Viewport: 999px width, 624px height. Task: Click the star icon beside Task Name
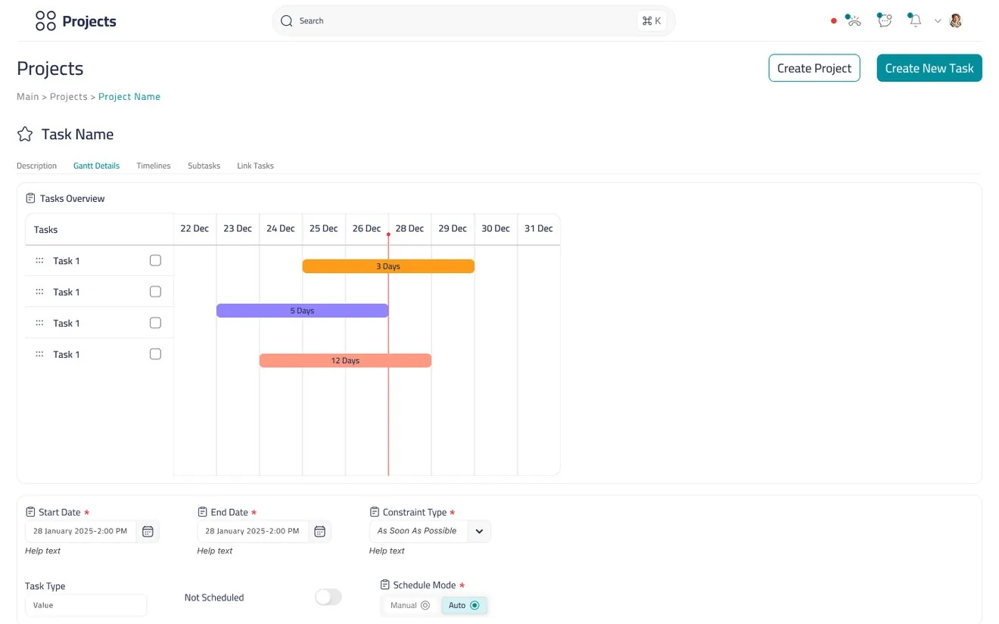[25, 135]
